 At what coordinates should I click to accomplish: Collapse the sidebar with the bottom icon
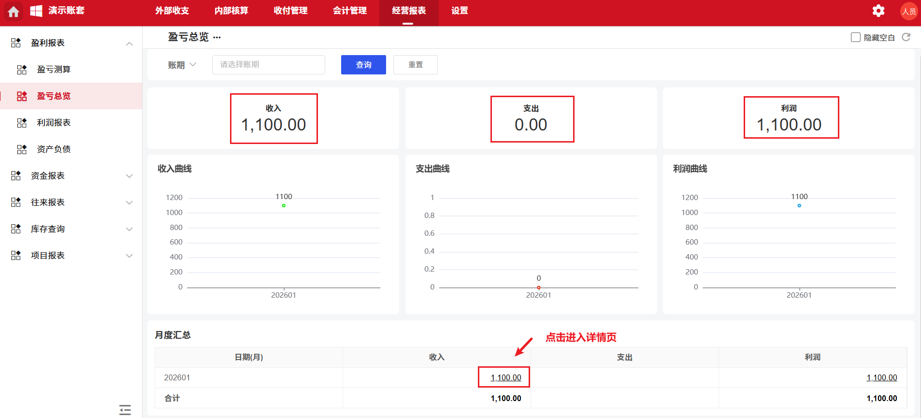click(125, 410)
